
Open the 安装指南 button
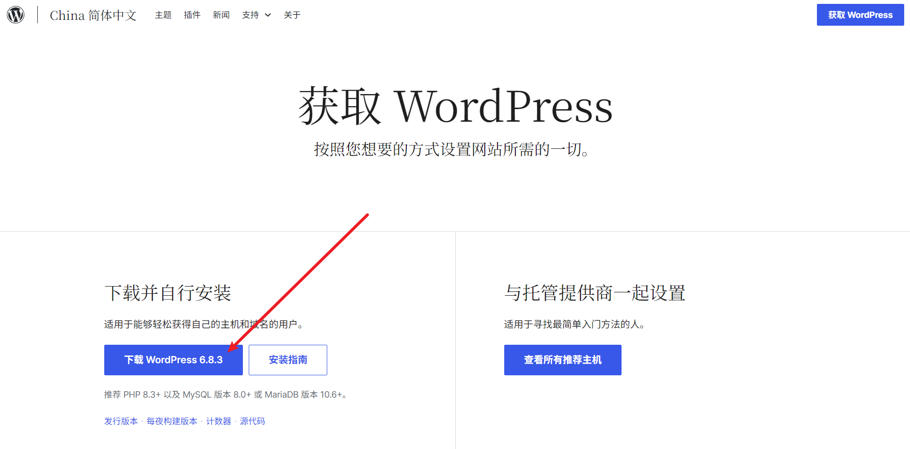[x=288, y=360]
